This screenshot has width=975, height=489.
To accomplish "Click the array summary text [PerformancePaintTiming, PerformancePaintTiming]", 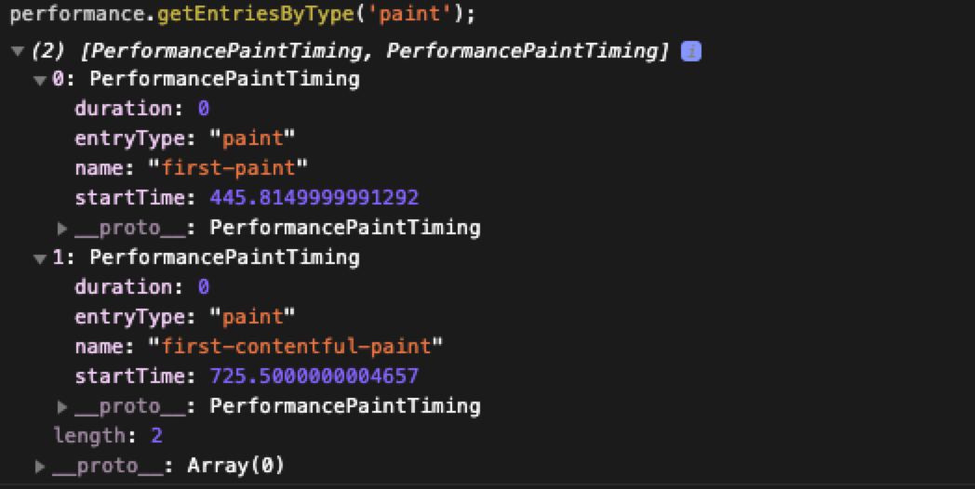I will 374,51.
